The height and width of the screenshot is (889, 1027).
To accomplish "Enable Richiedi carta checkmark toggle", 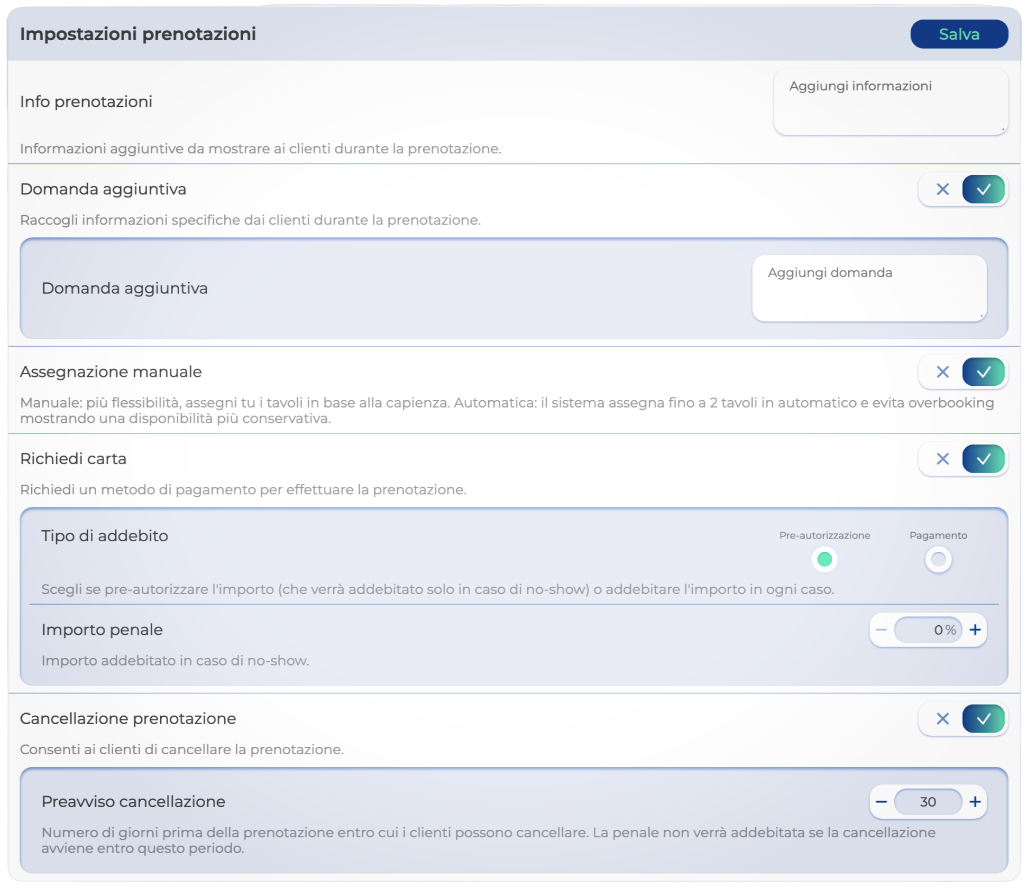I will pyautogui.click(x=983, y=459).
